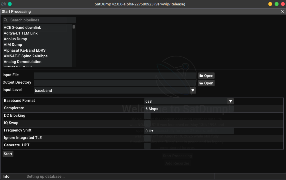Click the Samplerate 6 Msps field
Viewport: 286px width, 180px height.
[x=189, y=109]
